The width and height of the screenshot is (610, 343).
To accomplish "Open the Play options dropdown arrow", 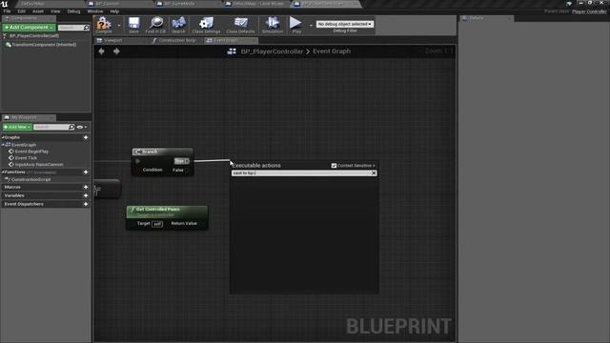I will pos(311,26).
